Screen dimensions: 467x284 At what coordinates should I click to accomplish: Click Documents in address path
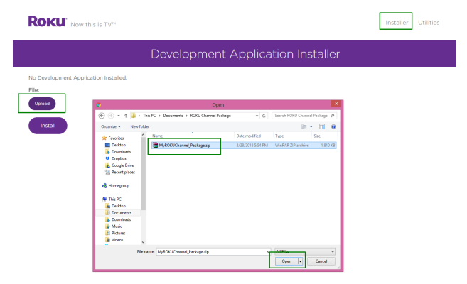point(173,116)
